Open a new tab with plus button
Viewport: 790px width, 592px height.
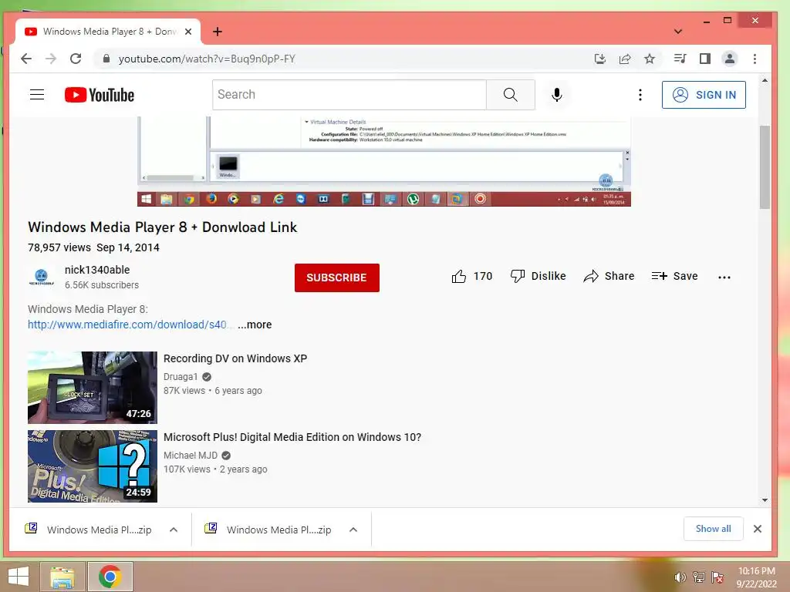(217, 32)
